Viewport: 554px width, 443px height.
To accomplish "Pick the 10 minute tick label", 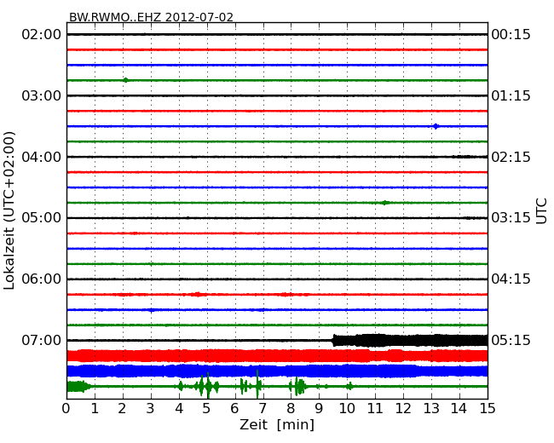I will (x=347, y=409).
